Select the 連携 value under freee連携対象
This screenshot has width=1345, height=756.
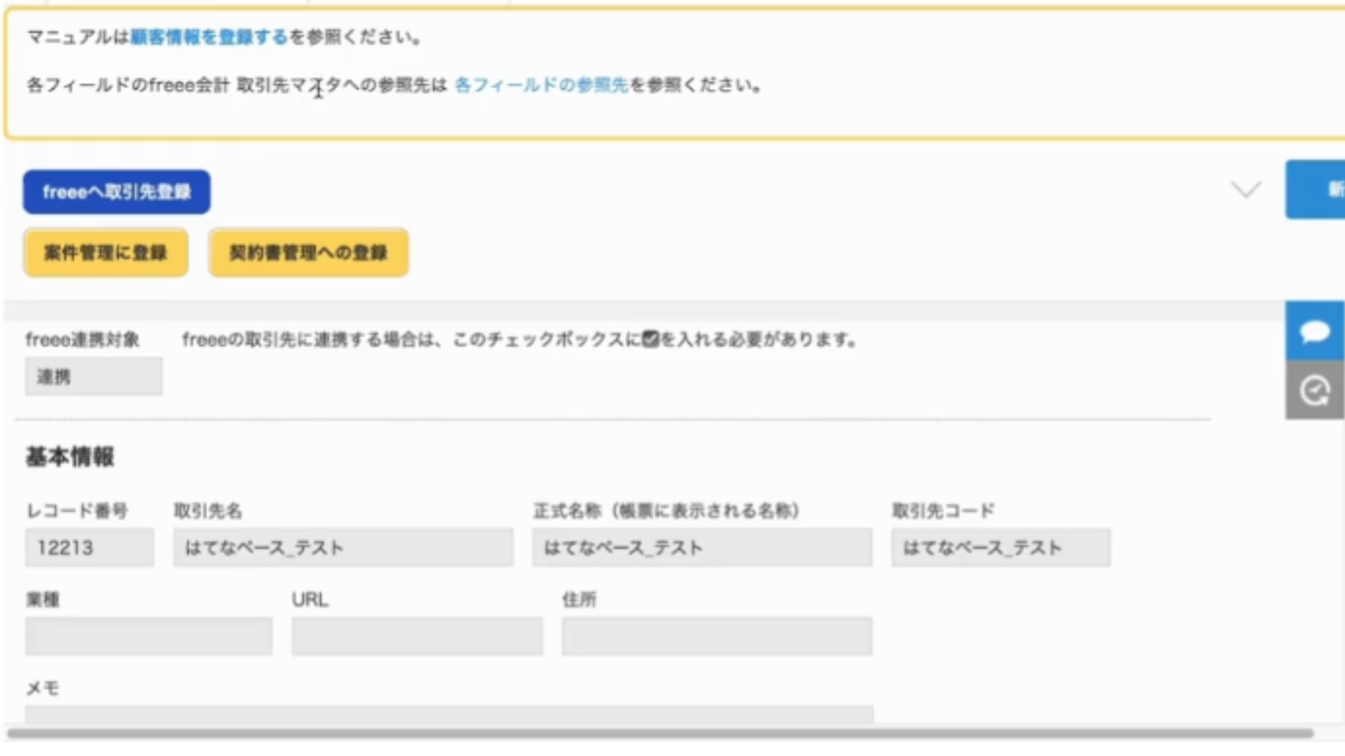click(x=94, y=376)
